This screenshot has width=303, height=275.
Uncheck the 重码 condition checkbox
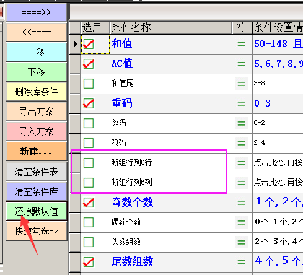[x=89, y=103]
